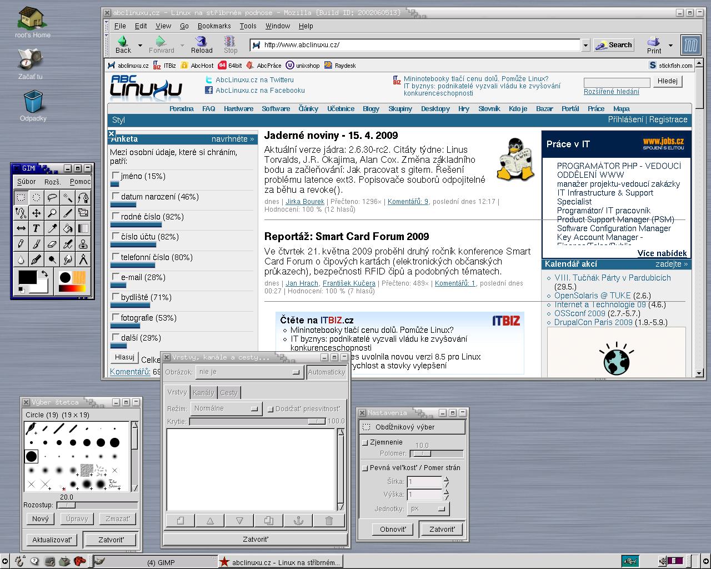Select the Airbrush tool
Screen dimensions: 711x569
[67, 244]
